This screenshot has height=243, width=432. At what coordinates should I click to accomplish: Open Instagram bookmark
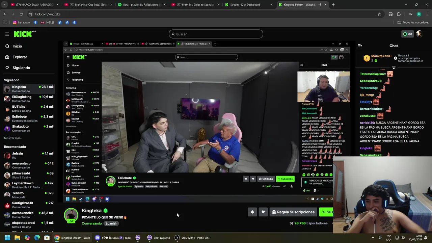tap(22, 23)
